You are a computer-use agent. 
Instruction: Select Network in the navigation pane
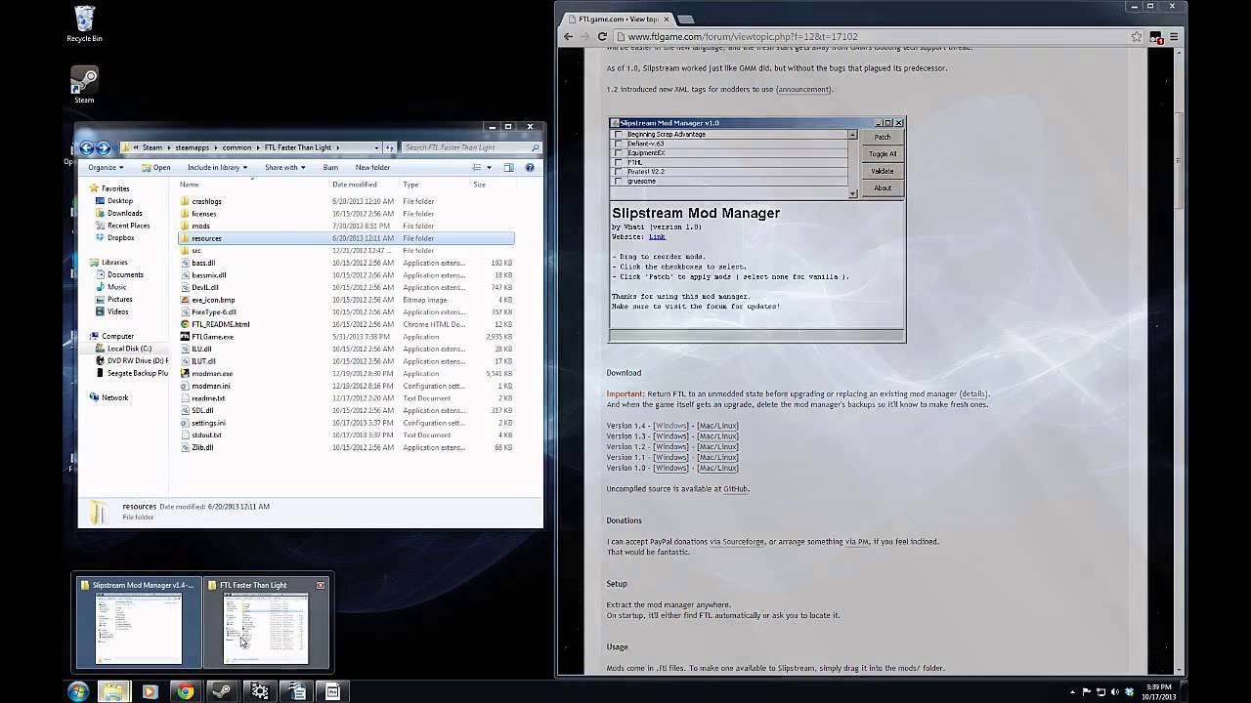114,397
